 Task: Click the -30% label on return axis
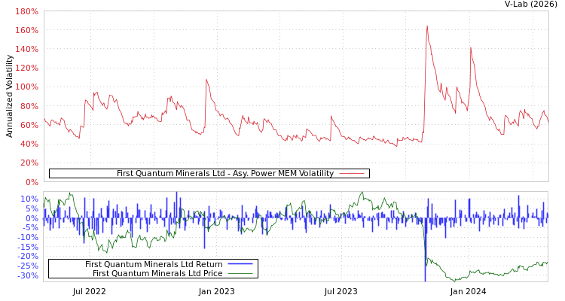click(26, 275)
